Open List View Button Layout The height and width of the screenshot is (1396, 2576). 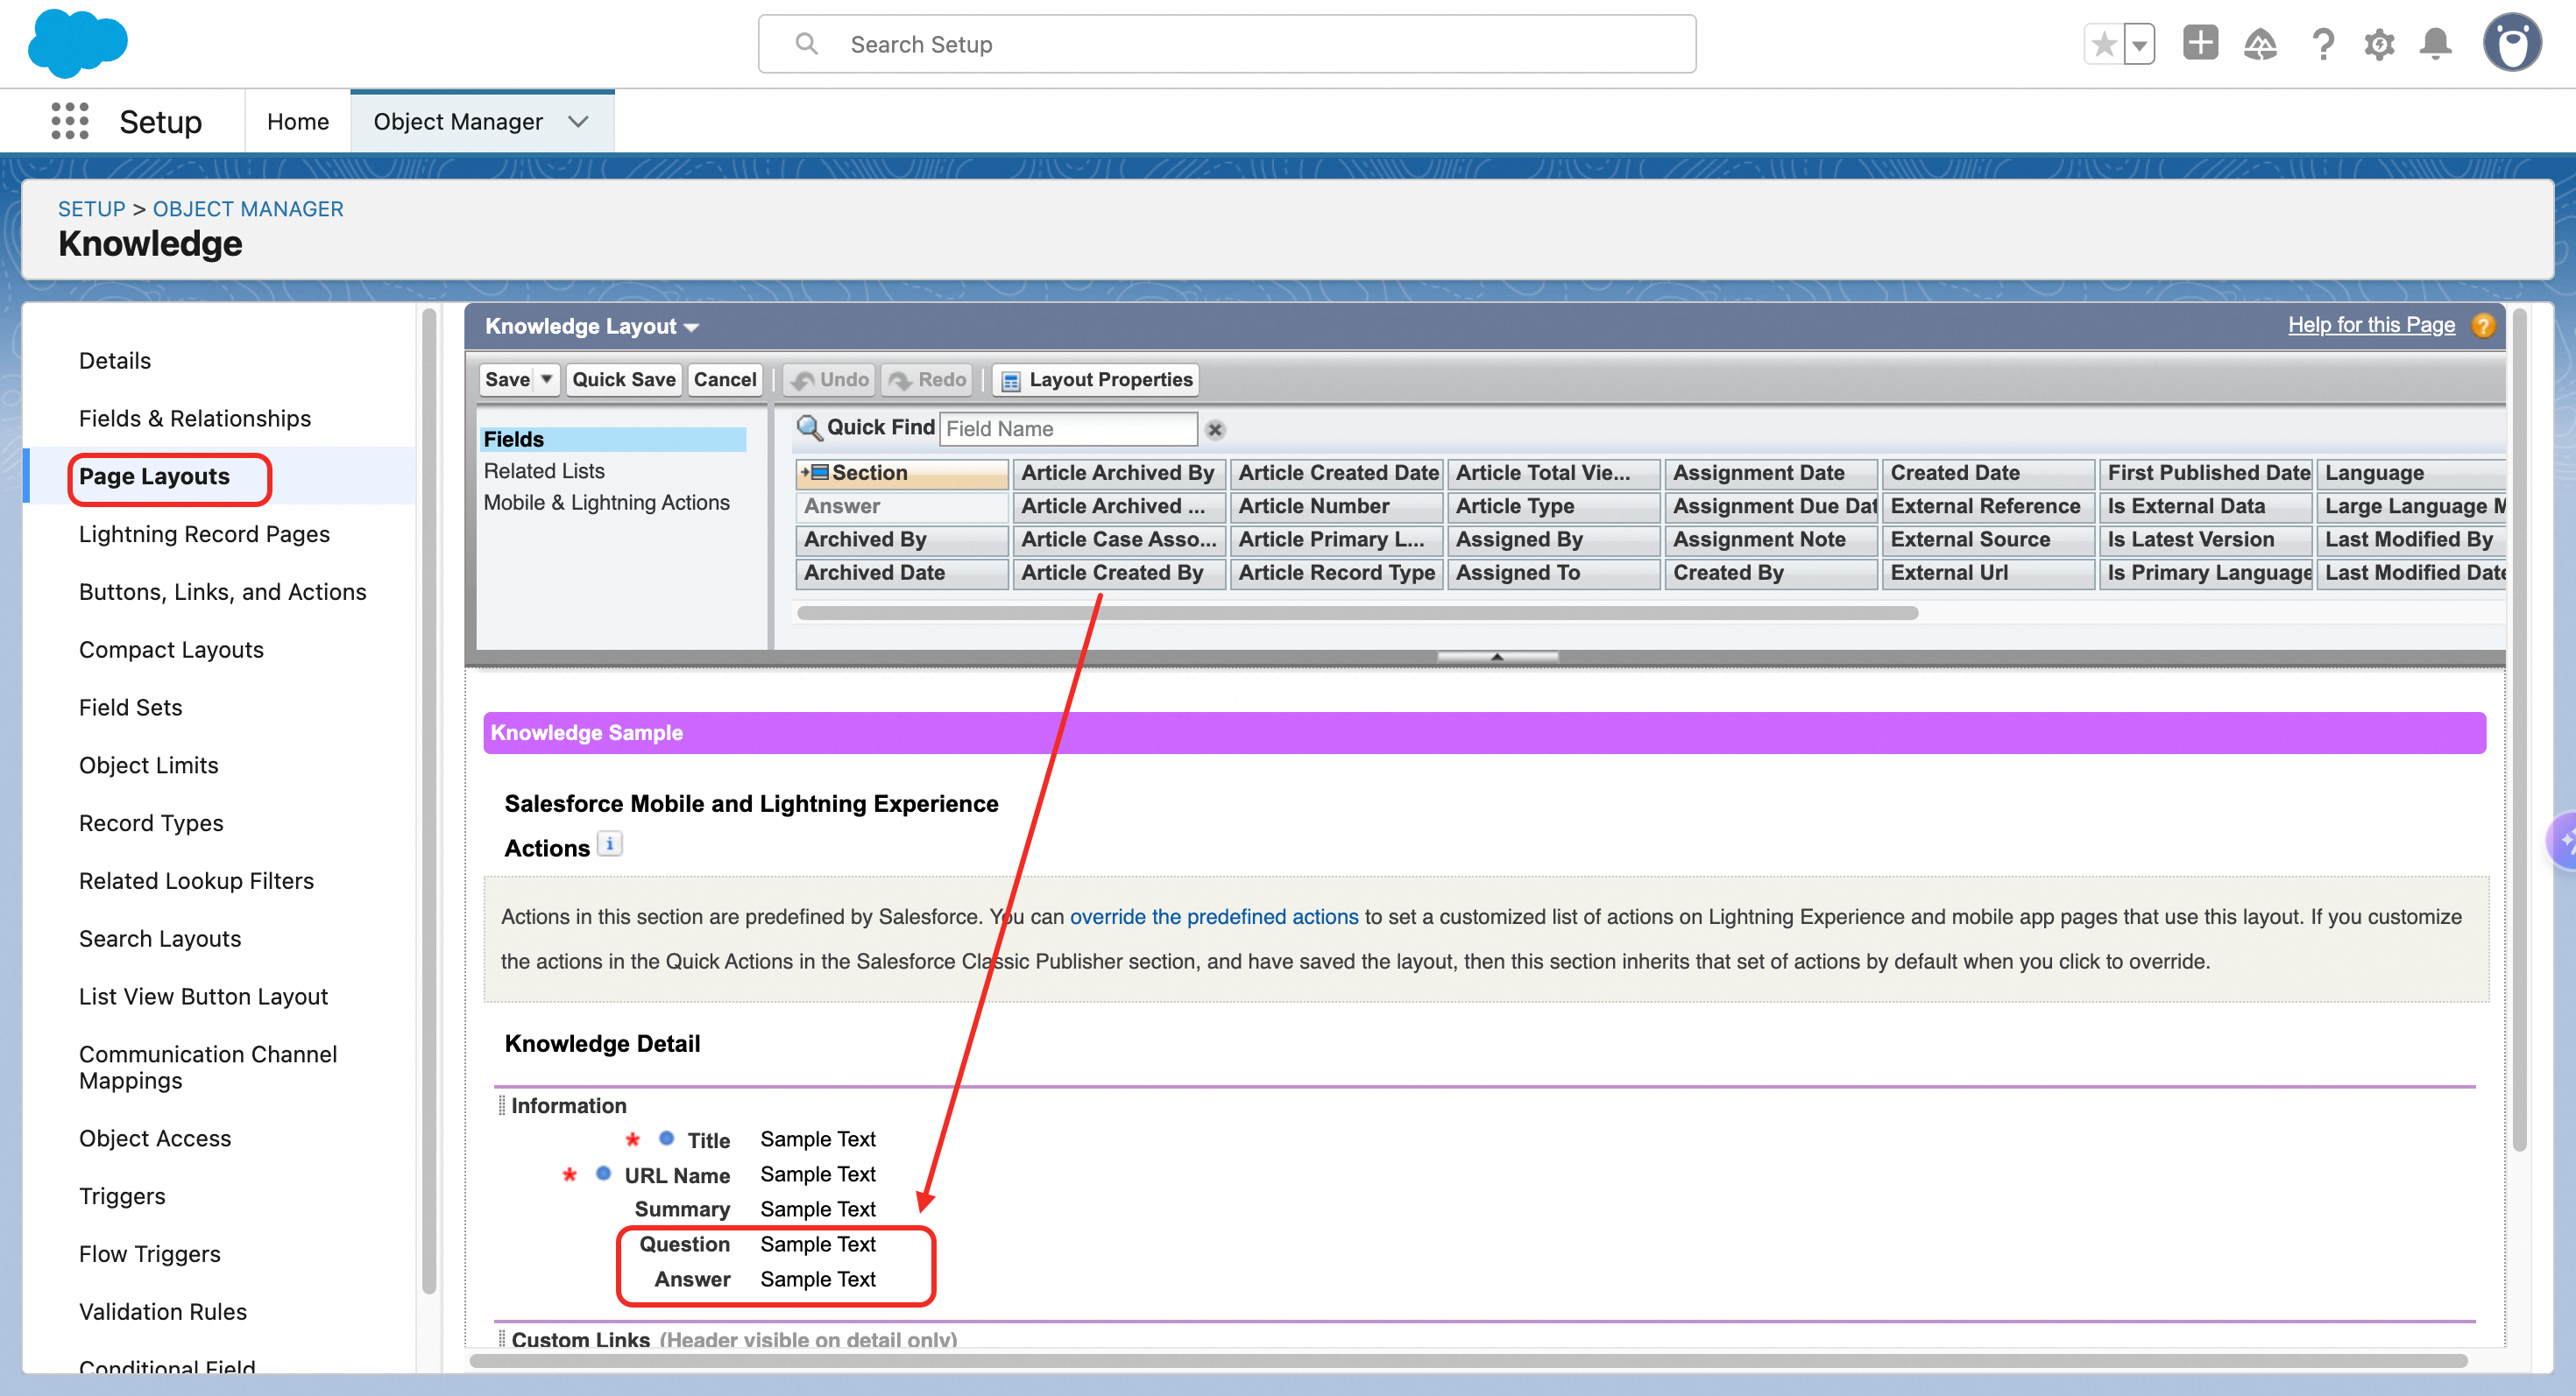pyautogui.click(x=203, y=998)
